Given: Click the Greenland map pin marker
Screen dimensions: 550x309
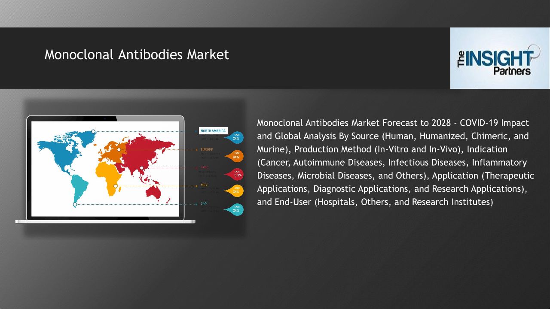Looking at the screenshot, I should point(93,131).
